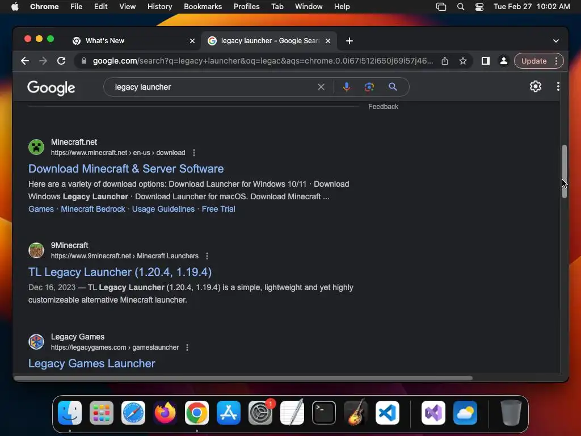Open Legacy Games Launcher result
Image resolution: width=581 pixels, height=436 pixels.
click(x=92, y=363)
